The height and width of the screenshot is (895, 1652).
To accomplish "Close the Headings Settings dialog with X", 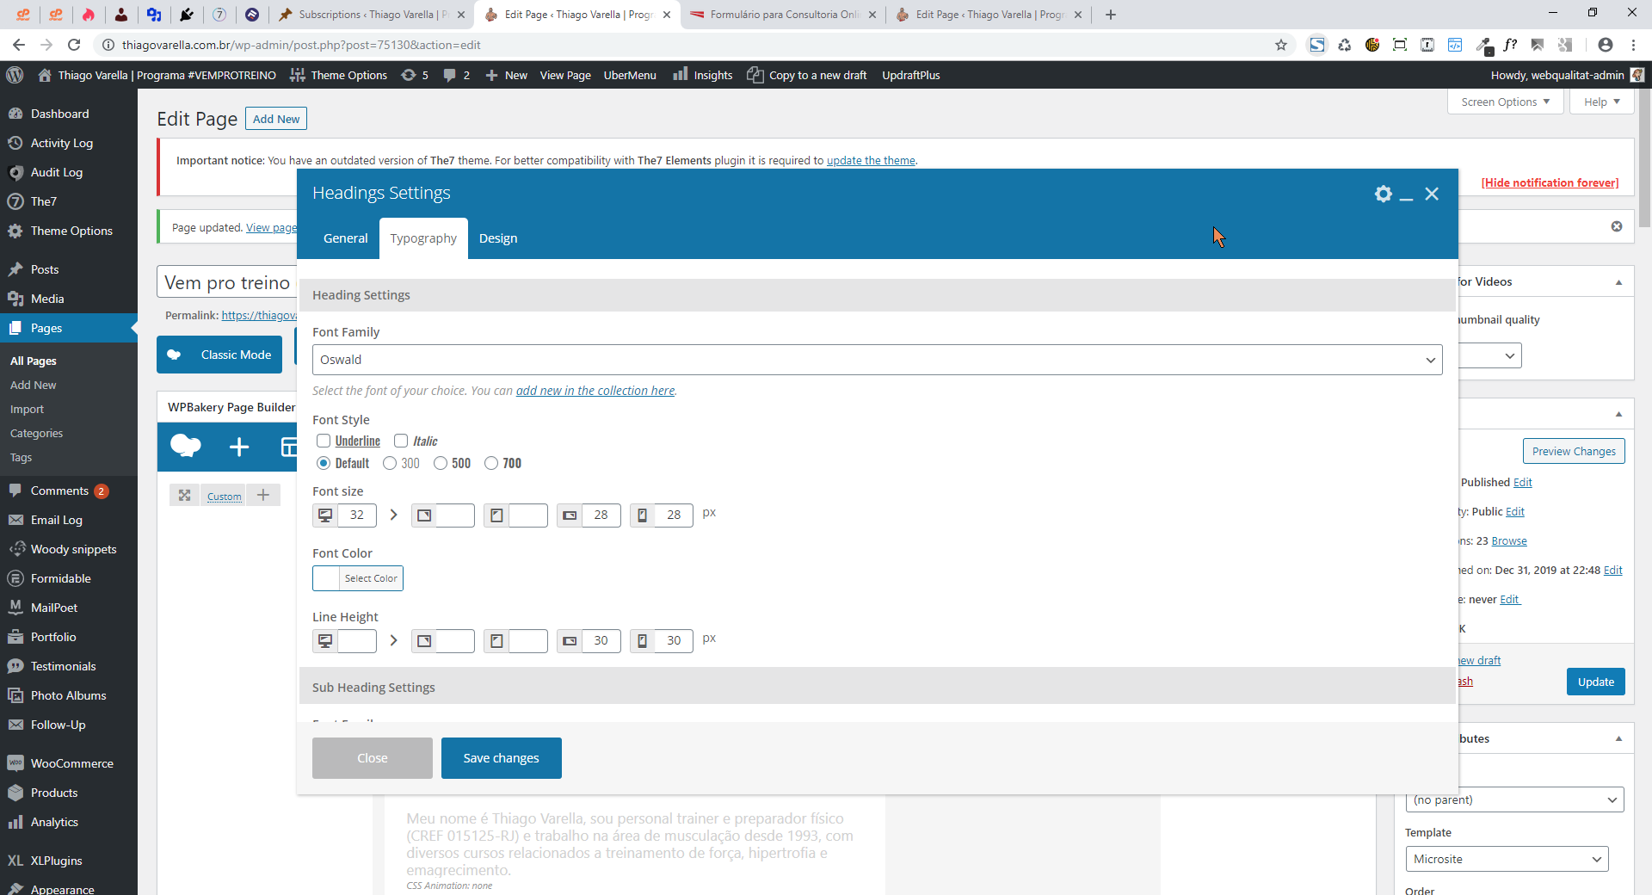I will pyautogui.click(x=1432, y=194).
